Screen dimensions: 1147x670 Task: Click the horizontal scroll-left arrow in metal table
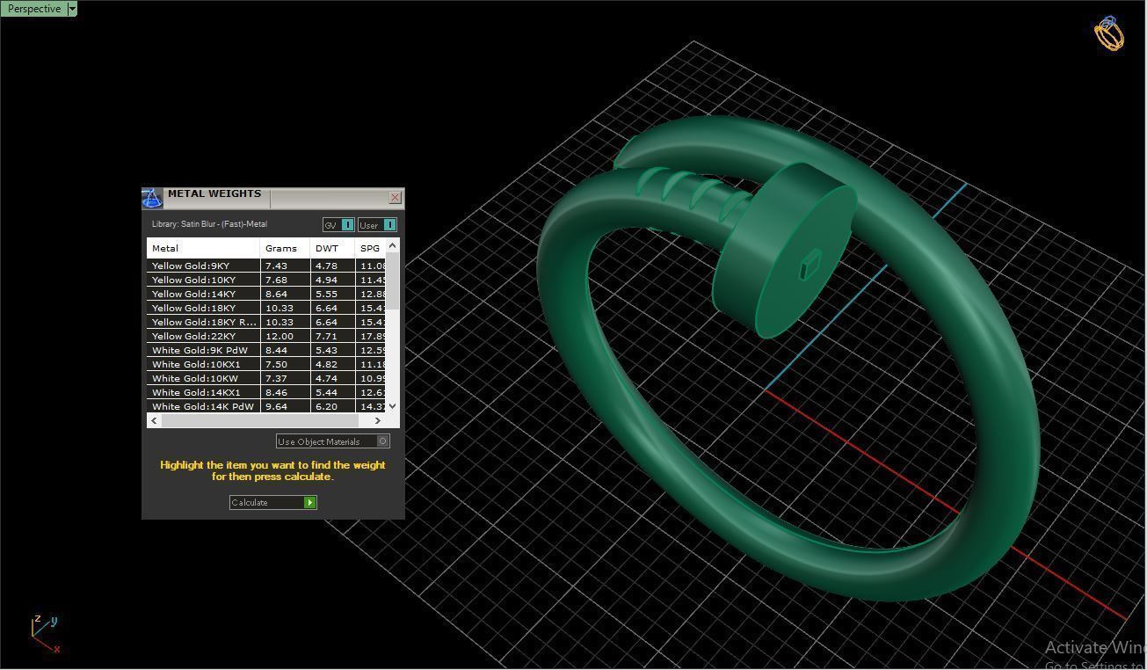(x=155, y=420)
